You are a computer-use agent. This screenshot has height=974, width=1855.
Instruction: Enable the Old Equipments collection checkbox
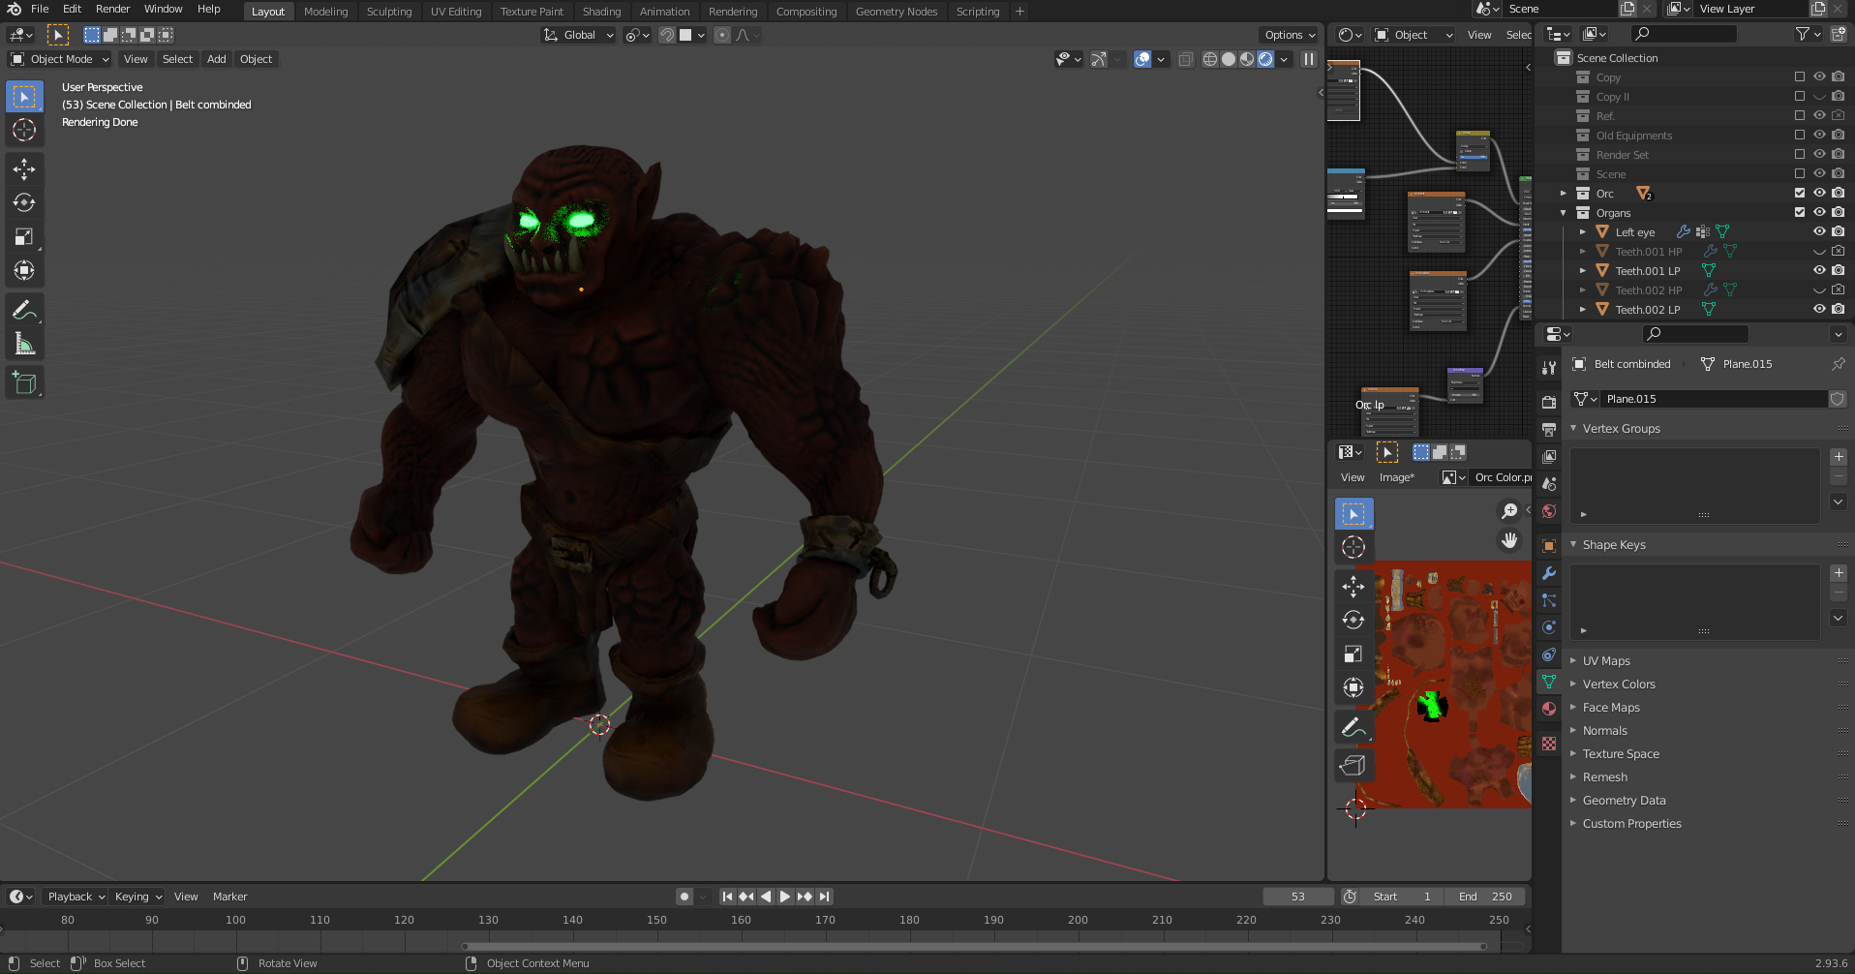[1800, 136]
